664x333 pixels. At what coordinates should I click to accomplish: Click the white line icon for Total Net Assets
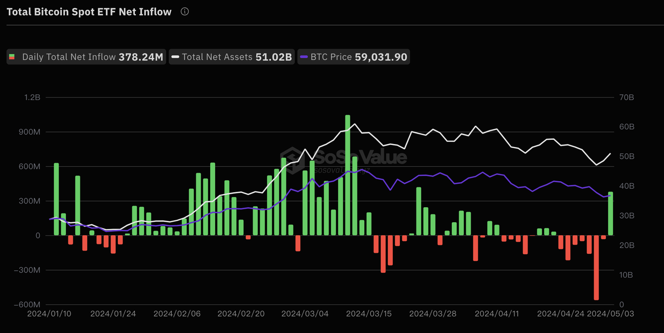(175, 56)
